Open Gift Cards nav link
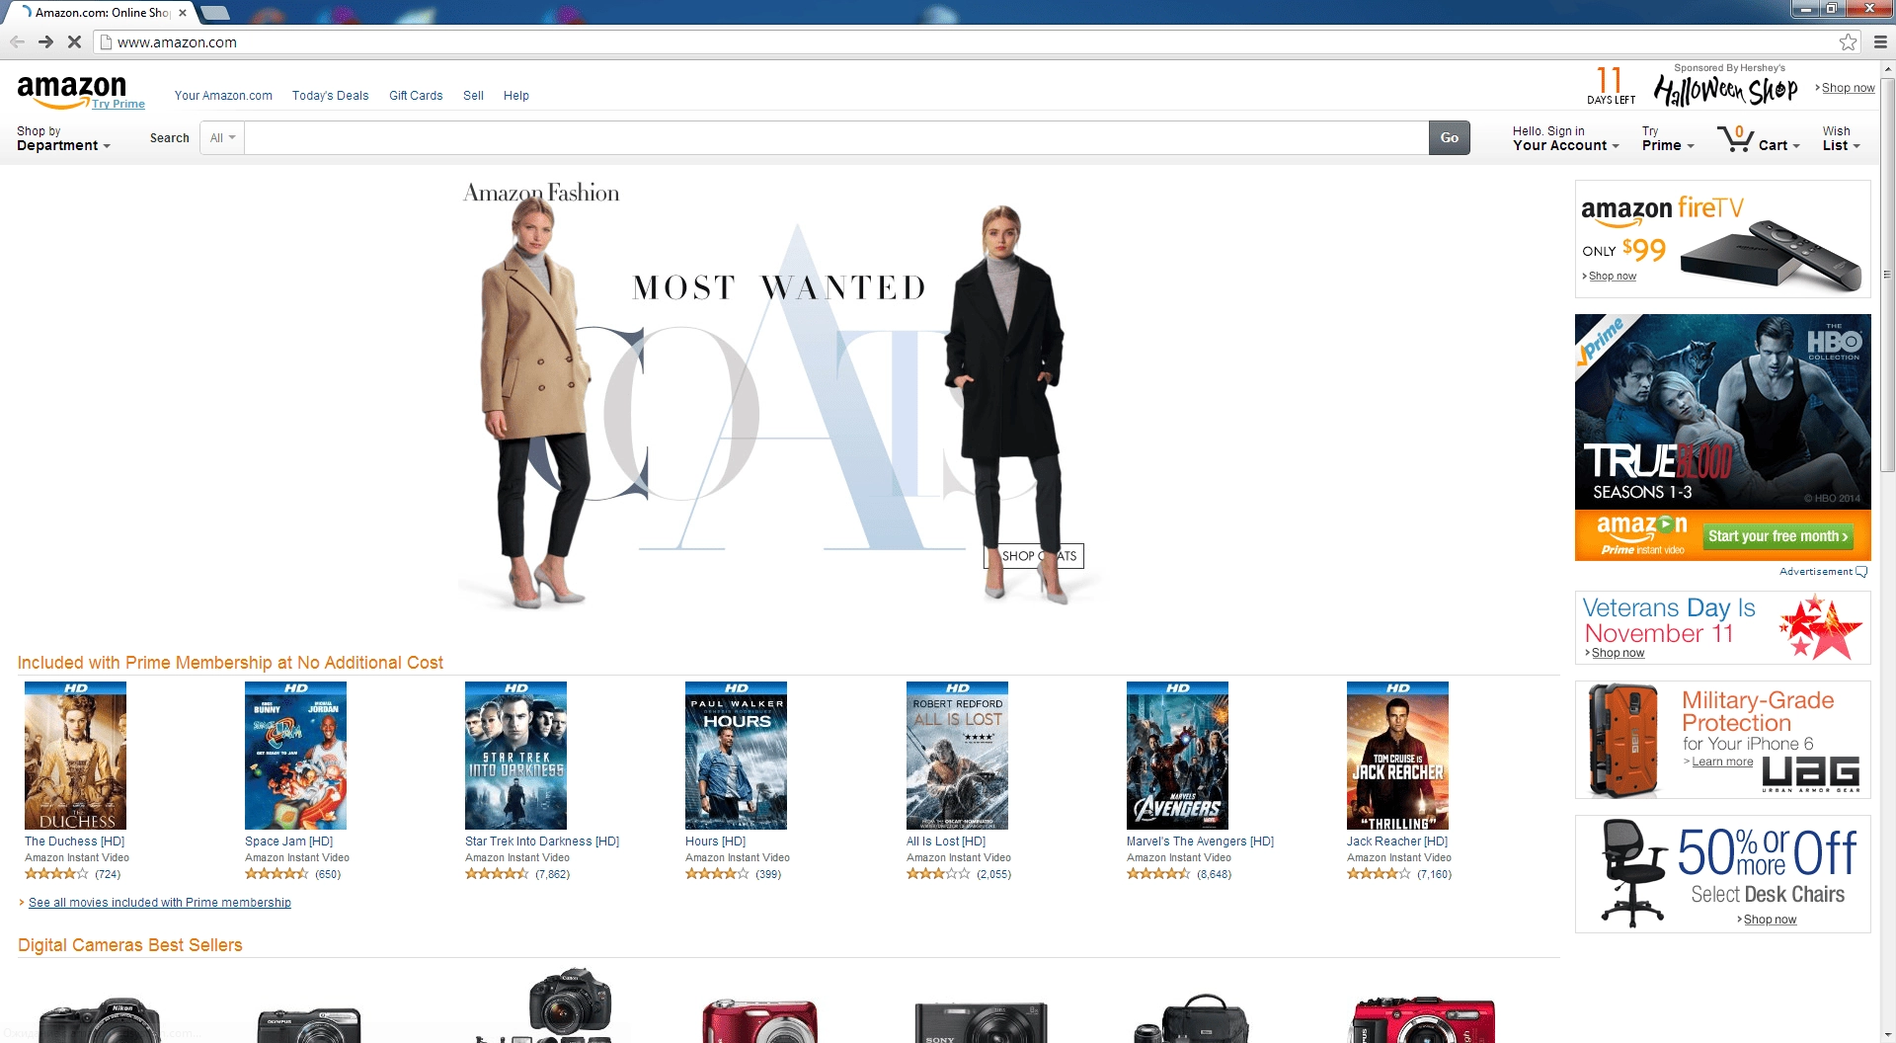1896x1043 pixels. point(416,96)
